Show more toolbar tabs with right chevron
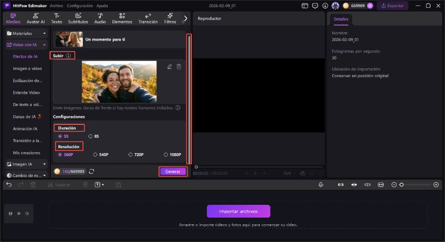The height and width of the screenshot is (242, 445). coord(185,18)
